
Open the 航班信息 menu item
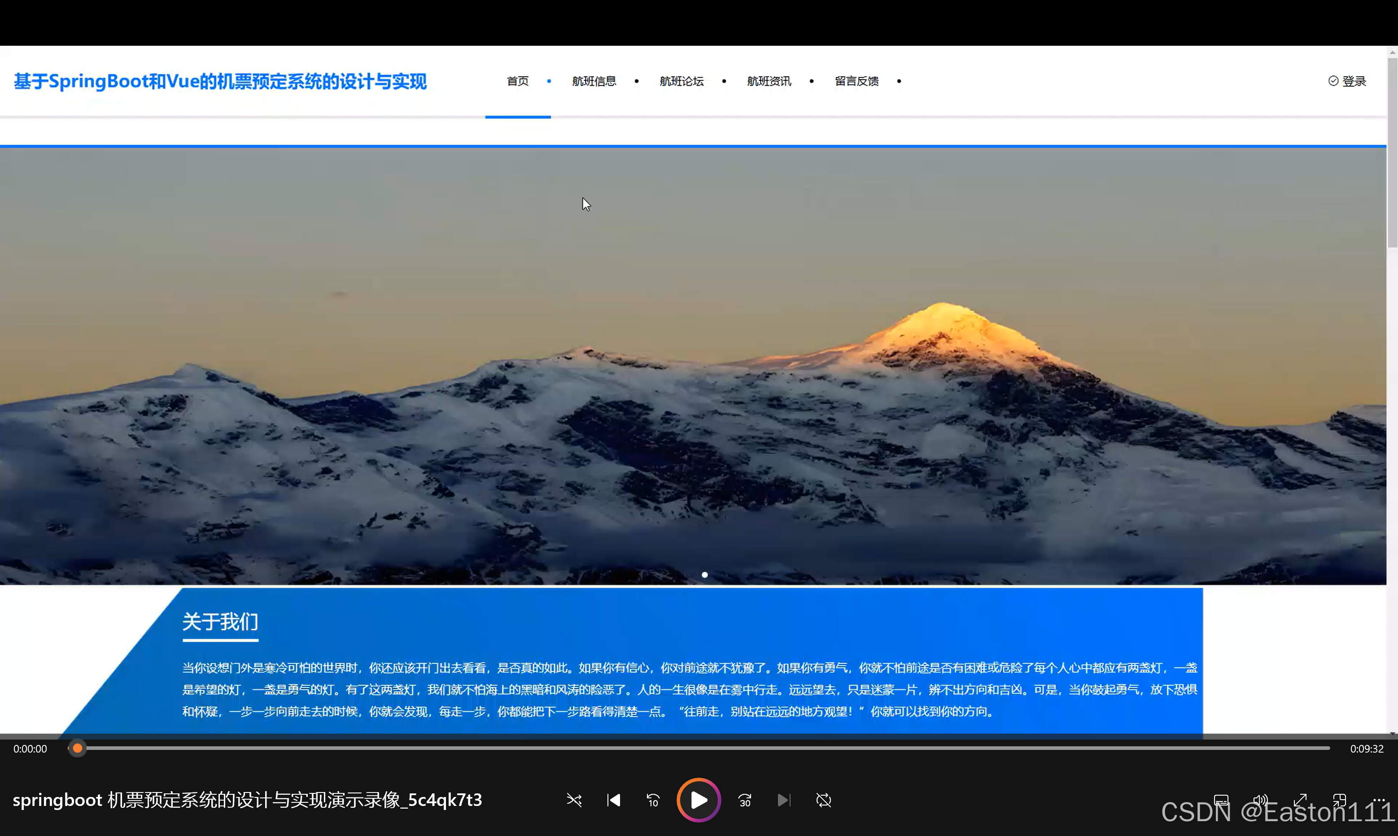coord(594,81)
